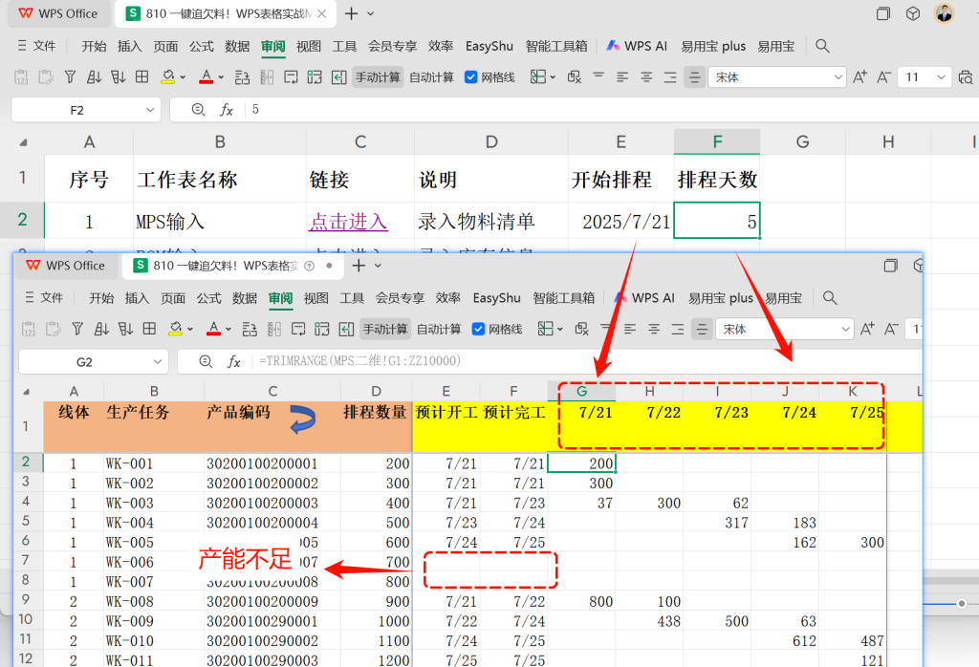Click the paste clipboard icon in back window
Viewport: 979px width, 667px height.
click(x=45, y=76)
